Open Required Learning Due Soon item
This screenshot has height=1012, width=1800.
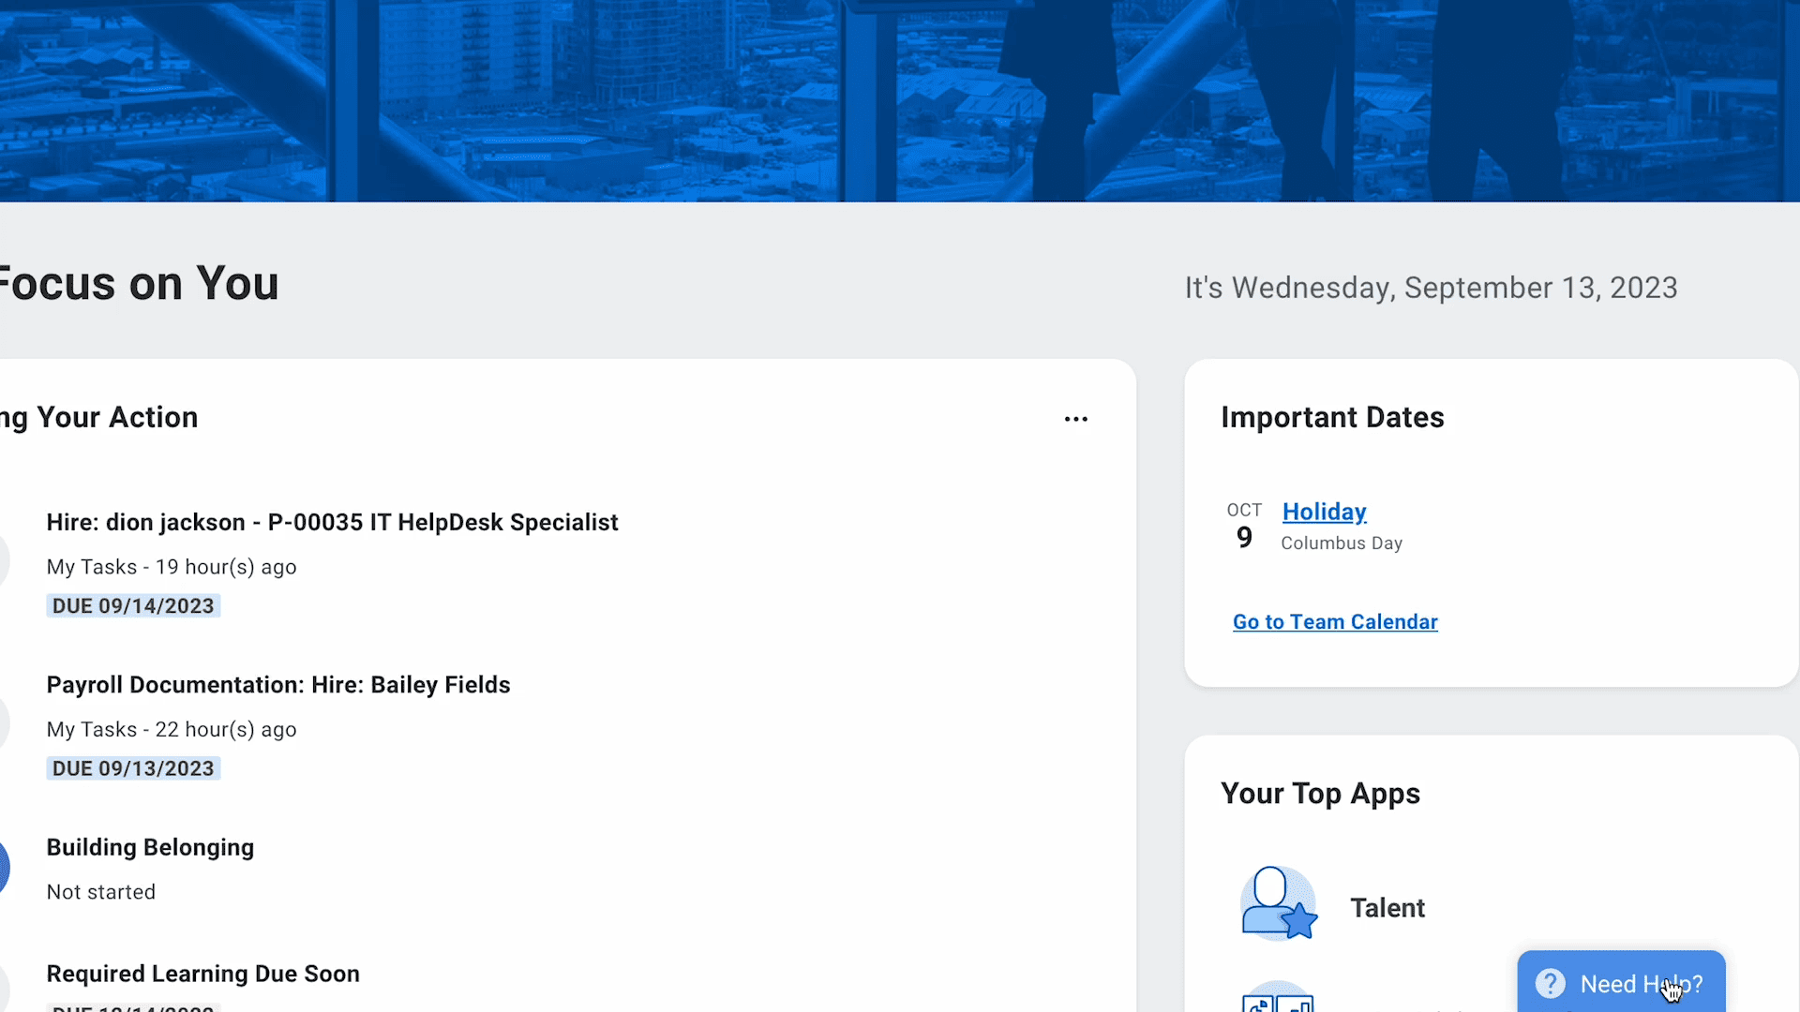(202, 974)
